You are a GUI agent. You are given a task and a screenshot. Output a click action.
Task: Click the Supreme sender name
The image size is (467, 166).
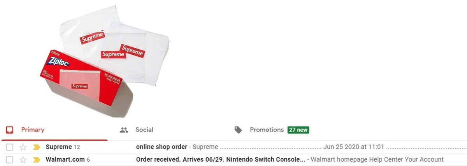[59, 147]
